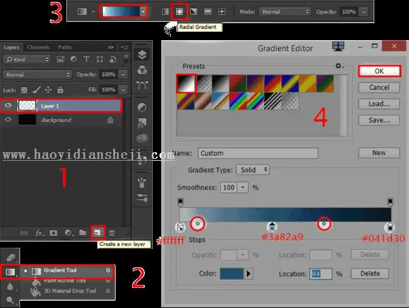
Task: Click the New gradient button
Action: click(x=379, y=153)
